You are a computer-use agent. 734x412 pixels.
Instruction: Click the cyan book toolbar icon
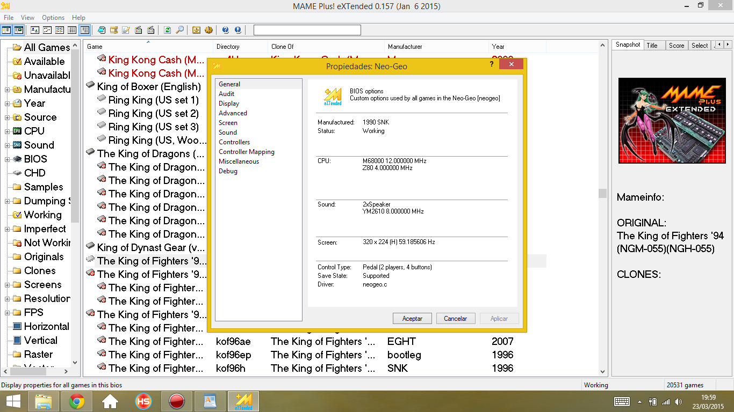click(101, 30)
